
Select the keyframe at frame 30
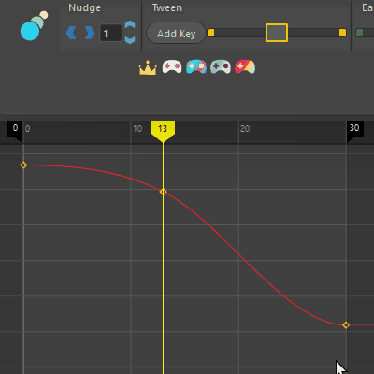pos(346,325)
